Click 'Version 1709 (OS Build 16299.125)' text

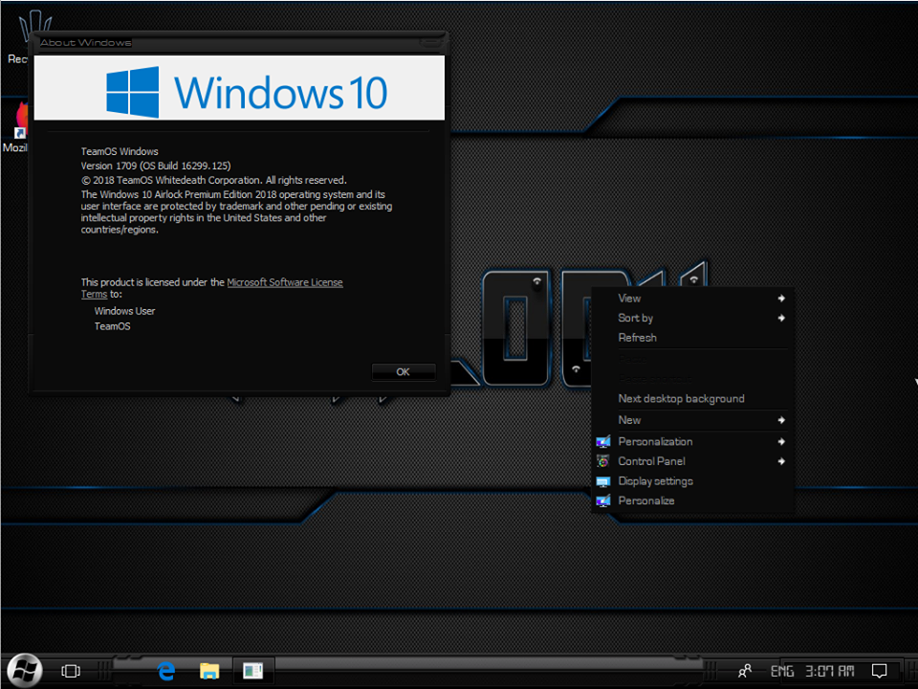156,166
